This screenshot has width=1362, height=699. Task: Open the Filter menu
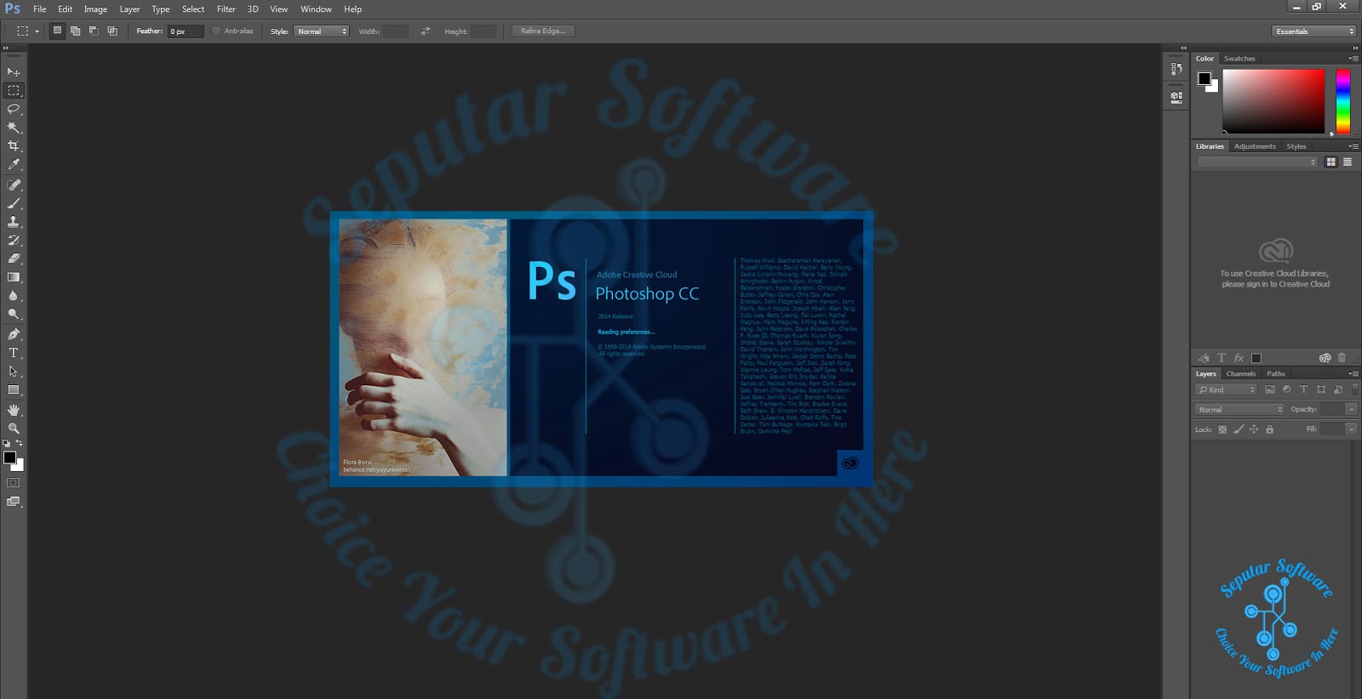click(226, 9)
